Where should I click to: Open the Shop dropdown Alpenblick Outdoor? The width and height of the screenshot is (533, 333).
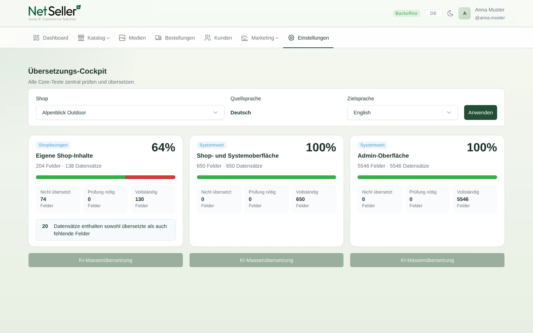click(x=130, y=112)
